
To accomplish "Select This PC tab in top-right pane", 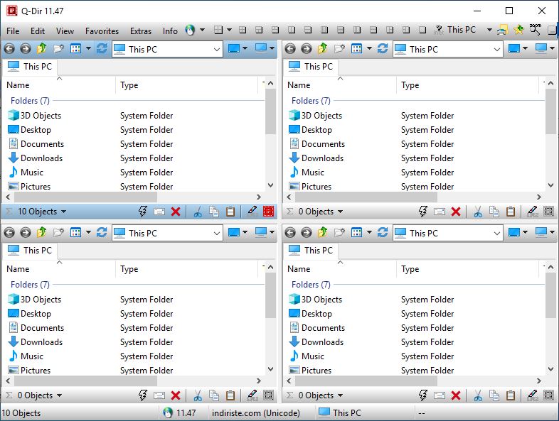I will (310, 67).
